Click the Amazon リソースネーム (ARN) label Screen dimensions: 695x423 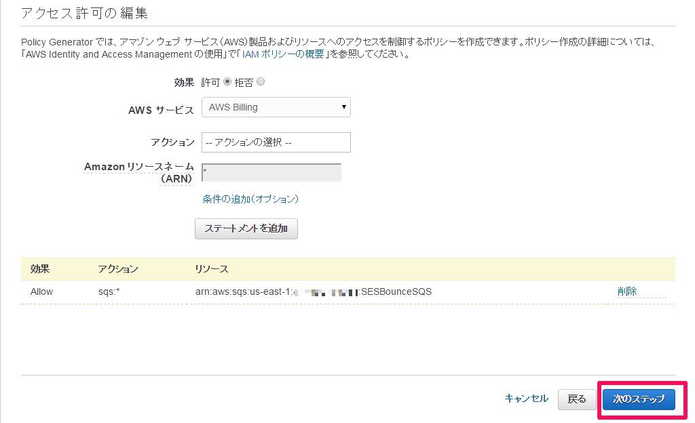coord(139,173)
